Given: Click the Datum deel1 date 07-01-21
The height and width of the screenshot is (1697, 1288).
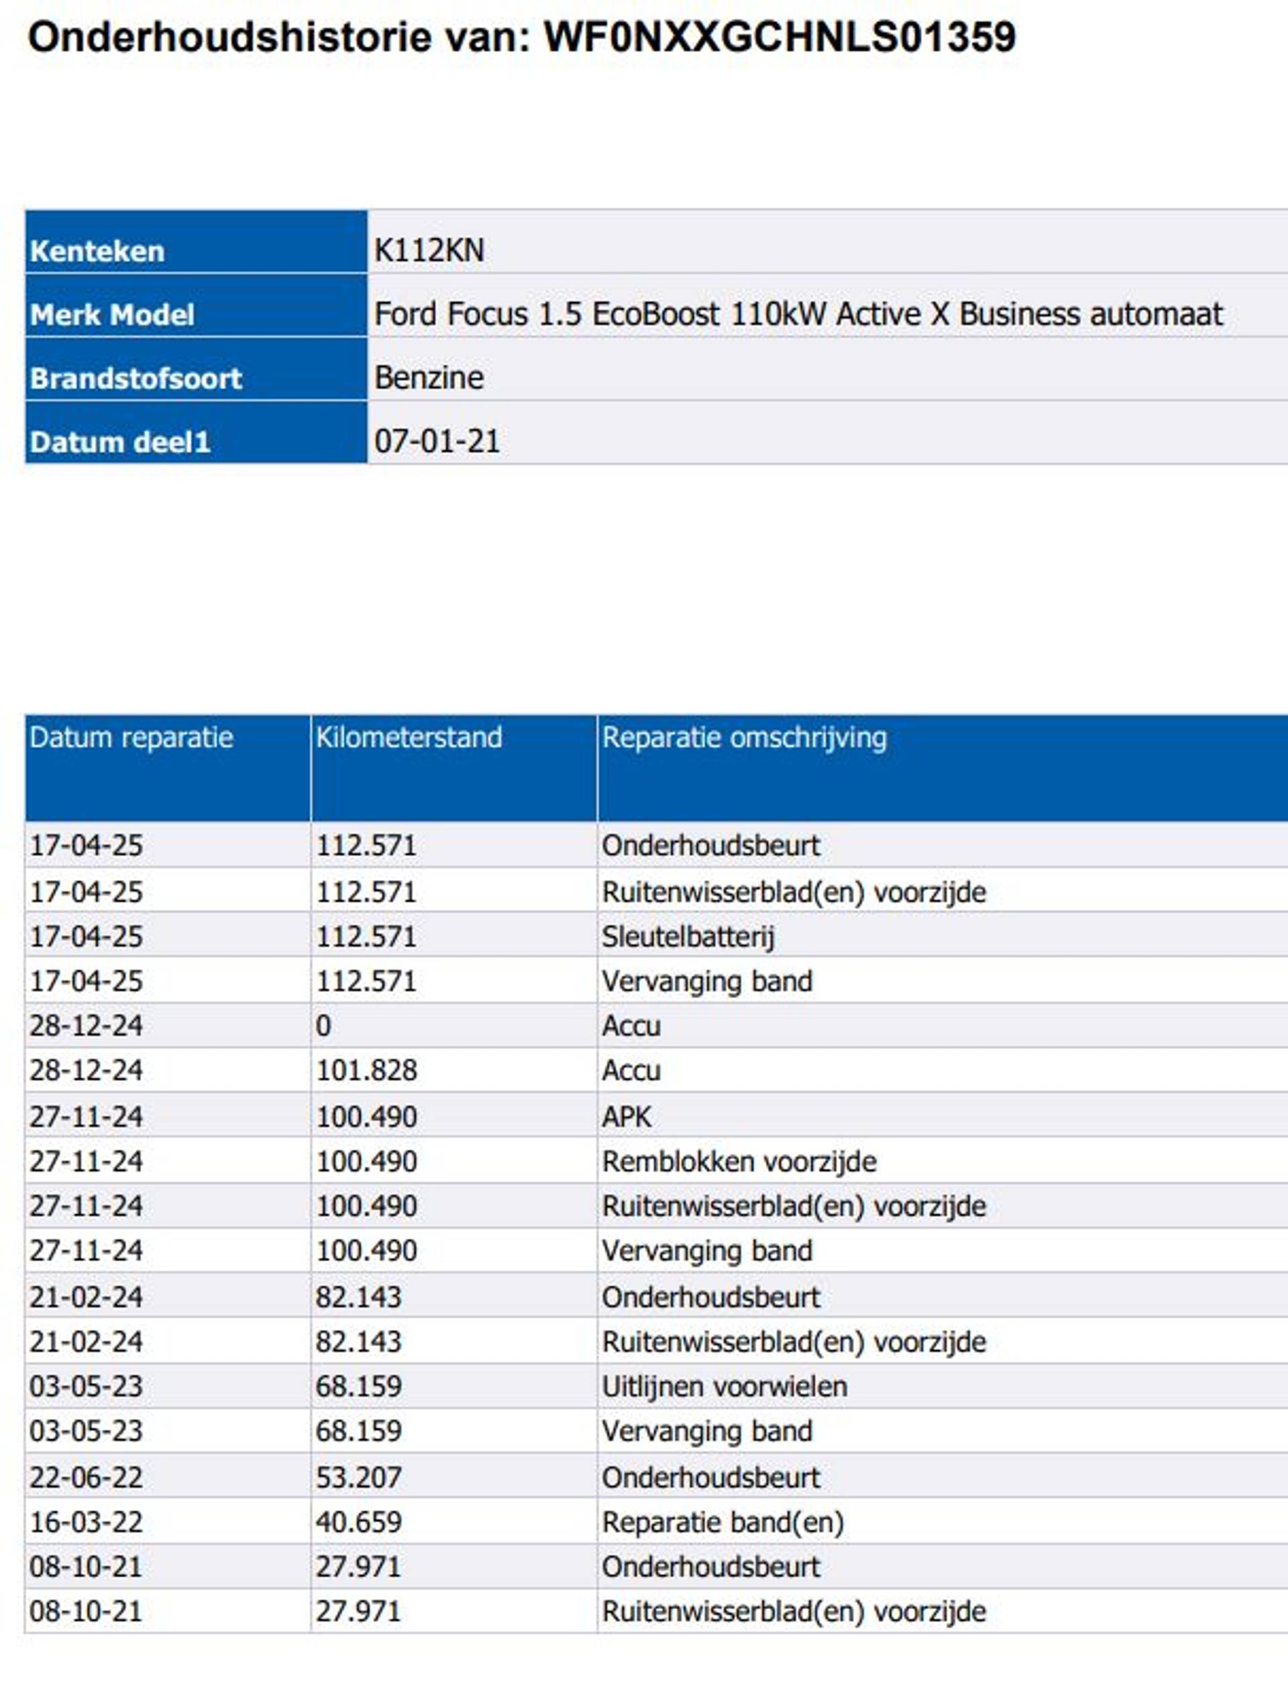Looking at the screenshot, I should pyautogui.click(x=437, y=441).
